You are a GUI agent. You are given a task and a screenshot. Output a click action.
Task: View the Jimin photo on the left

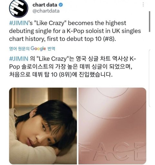point(43,126)
